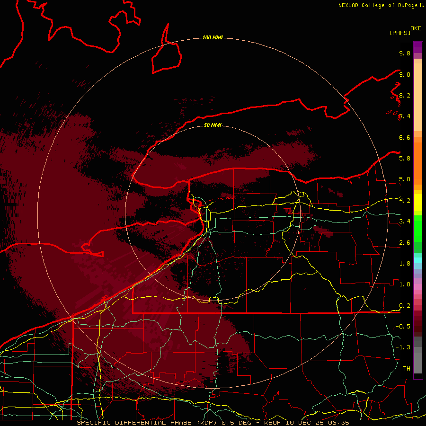Viewport: 426px width, 426px height.
Task: Pick the purple segment atop the color scale
Action: 418,48
